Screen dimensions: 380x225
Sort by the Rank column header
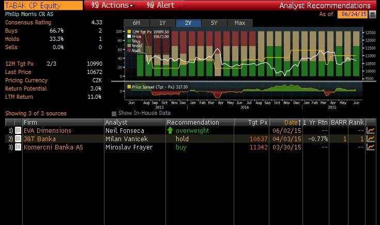click(357, 123)
